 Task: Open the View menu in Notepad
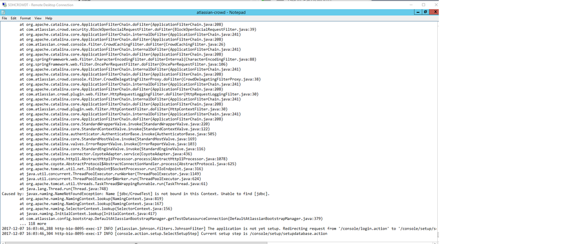pyautogui.click(x=38, y=18)
